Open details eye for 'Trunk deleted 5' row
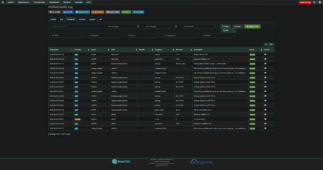Viewport: 323px width, 170px height. click(265, 119)
